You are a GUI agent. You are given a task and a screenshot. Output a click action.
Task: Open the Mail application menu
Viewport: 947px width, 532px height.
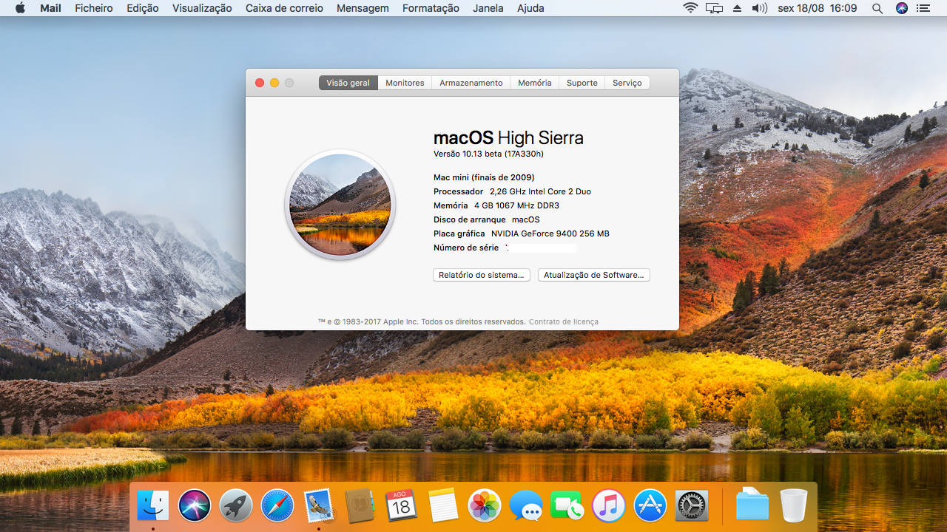pos(50,8)
